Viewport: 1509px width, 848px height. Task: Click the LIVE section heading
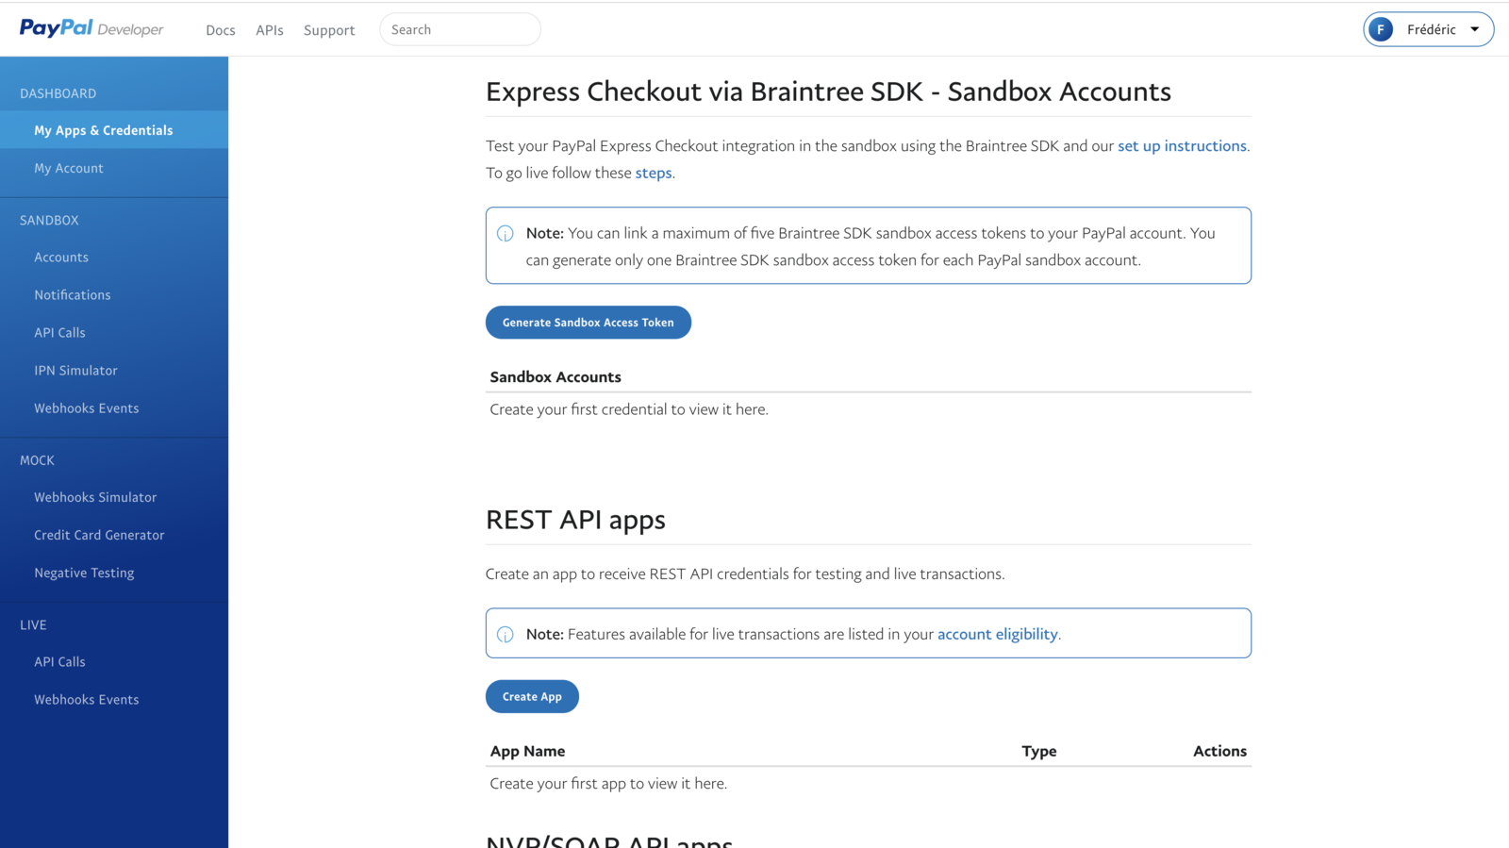click(x=33, y=624)
